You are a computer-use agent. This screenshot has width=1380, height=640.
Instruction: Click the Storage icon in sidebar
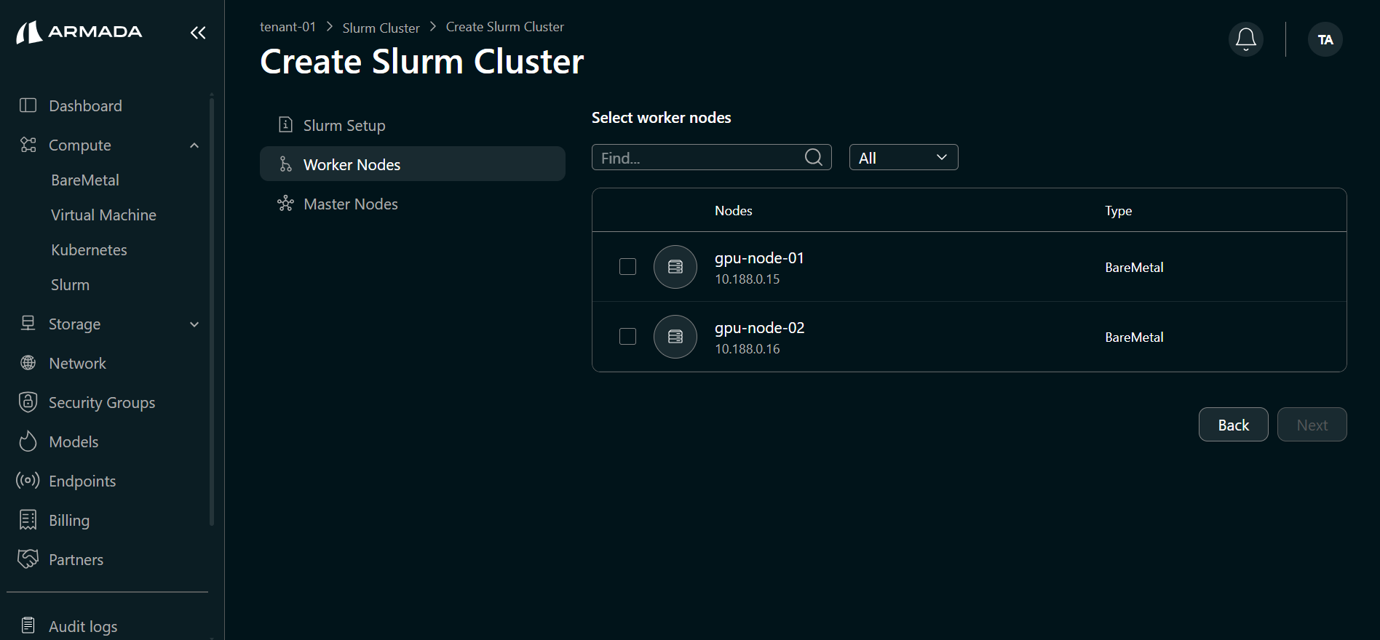28,324
